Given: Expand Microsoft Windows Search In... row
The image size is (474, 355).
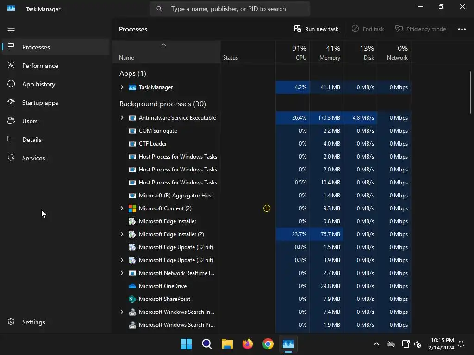Looking at the screenshot, I should pyautogui.click(x=122, y=312).
